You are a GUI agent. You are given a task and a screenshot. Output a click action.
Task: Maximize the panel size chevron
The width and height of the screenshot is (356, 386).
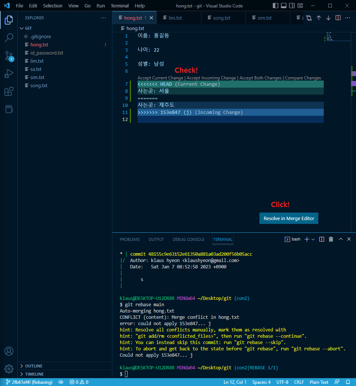coord(341,239)
